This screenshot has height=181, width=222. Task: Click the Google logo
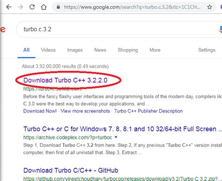point(3,29)
